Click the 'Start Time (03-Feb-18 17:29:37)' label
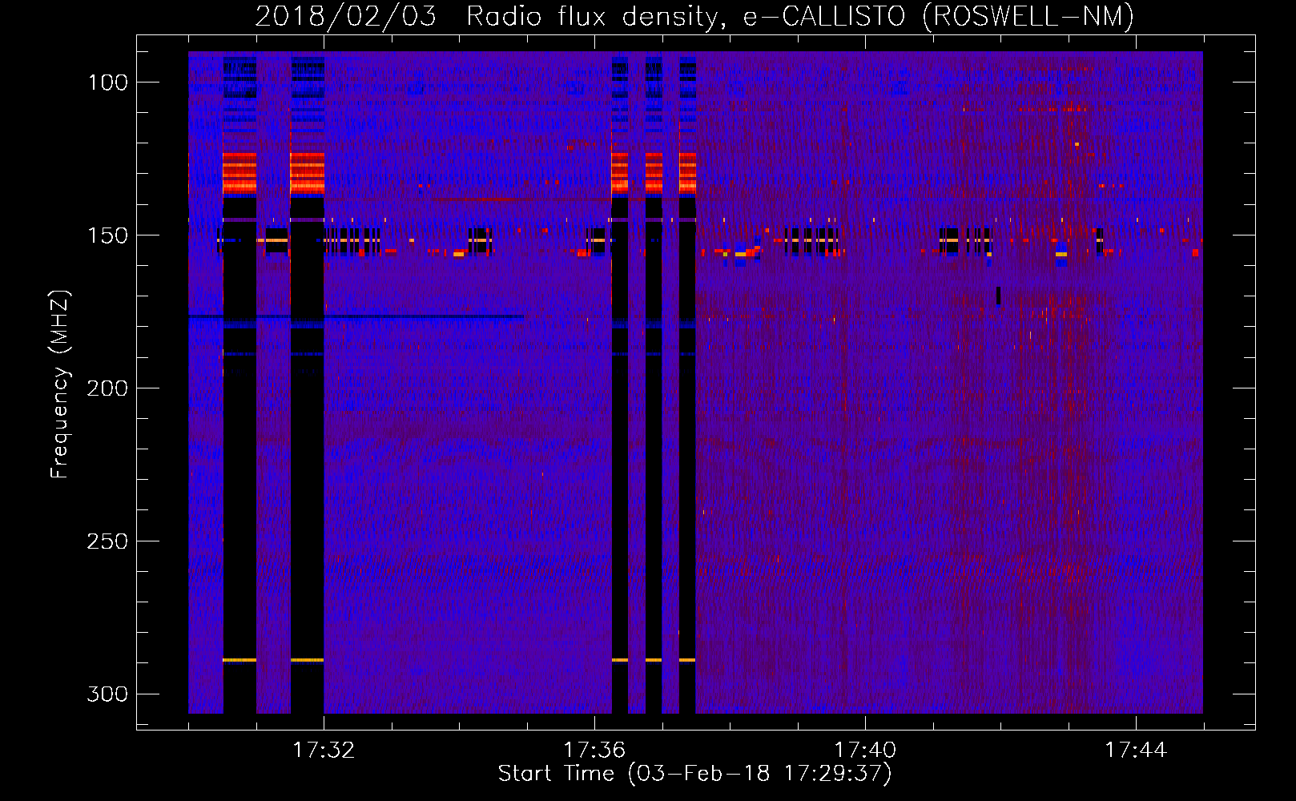 tap(694, 774)
